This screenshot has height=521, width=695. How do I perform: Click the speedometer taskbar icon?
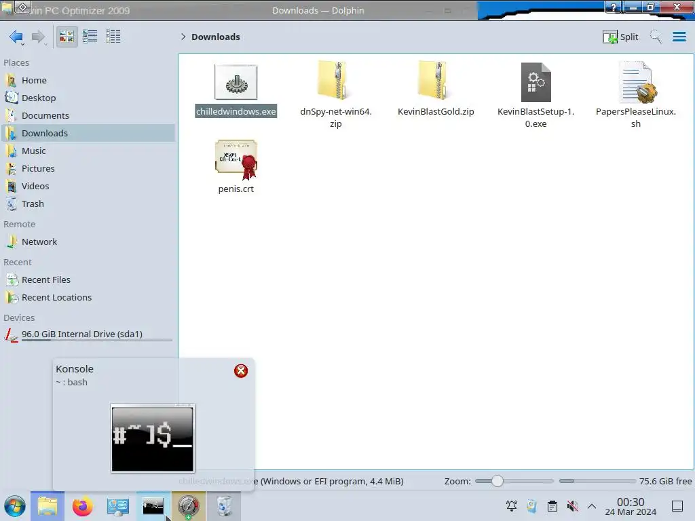click(189, 506)
